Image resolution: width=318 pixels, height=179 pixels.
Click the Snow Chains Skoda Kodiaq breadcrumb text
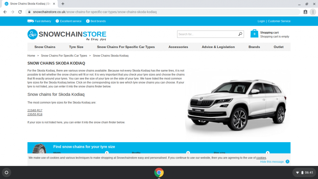point(111,56)
